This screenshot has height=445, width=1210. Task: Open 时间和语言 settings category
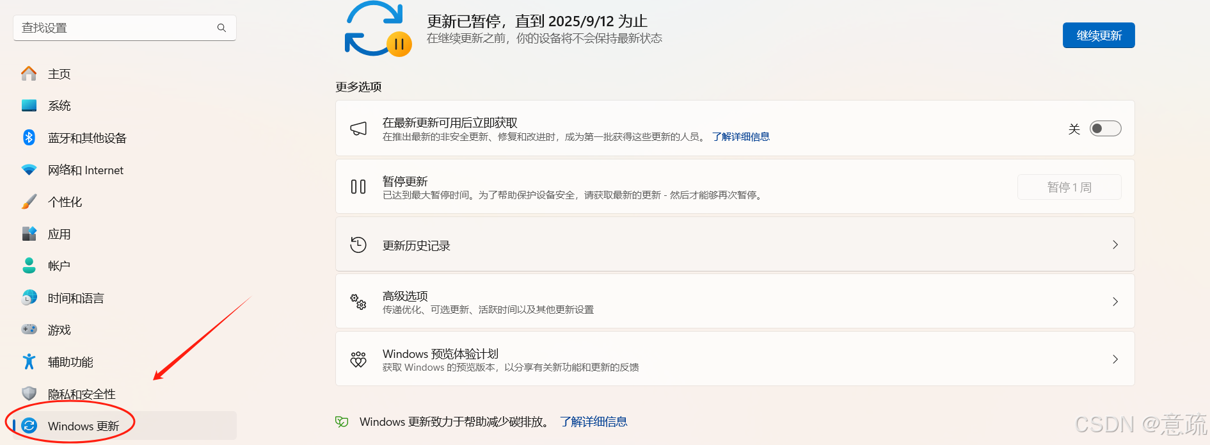coord(76,298)
